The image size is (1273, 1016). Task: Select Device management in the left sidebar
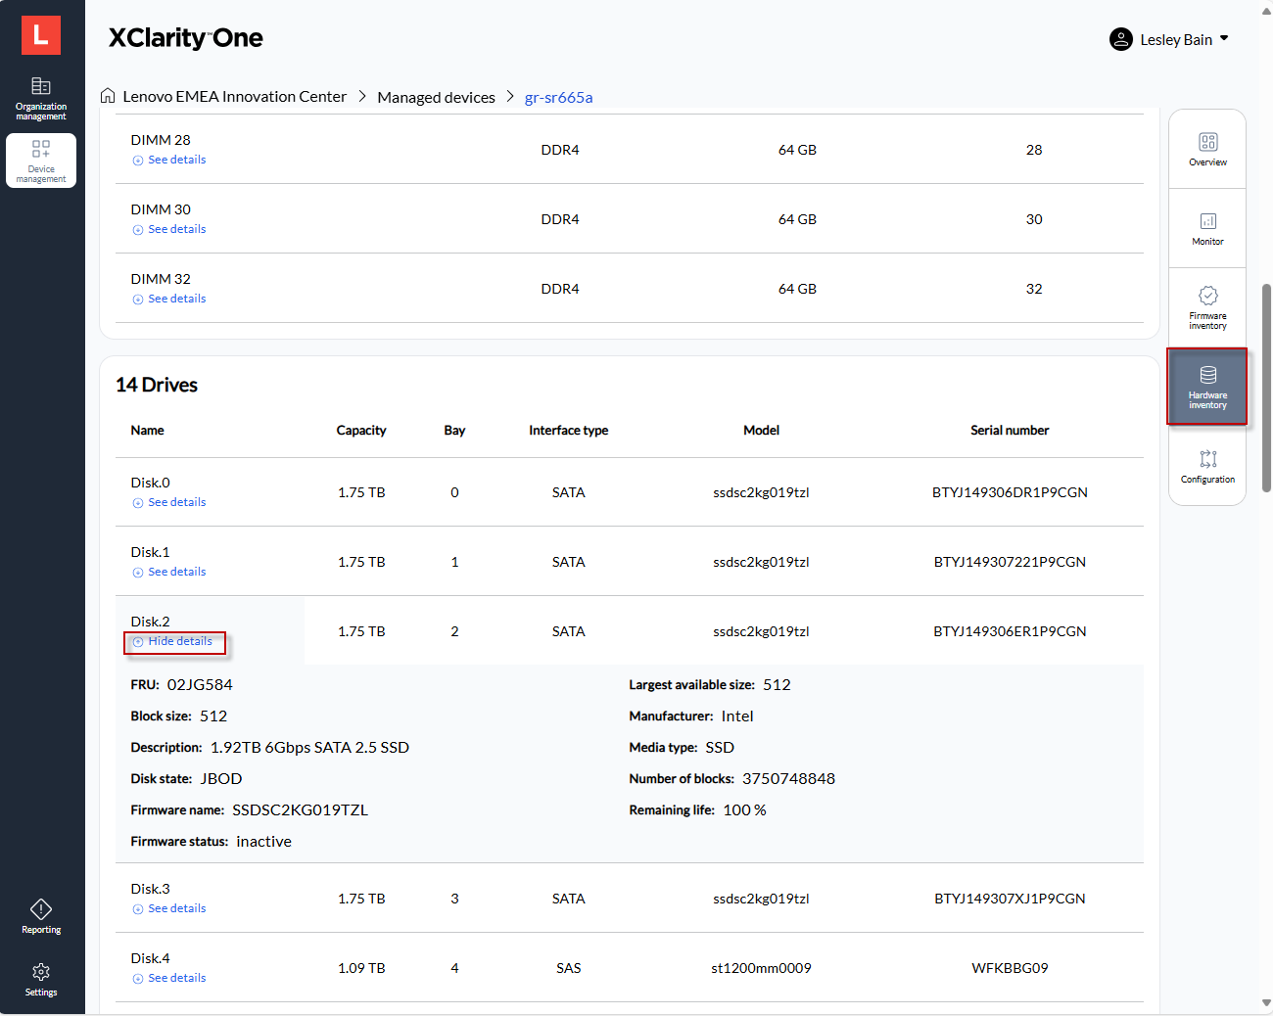(x=40, y=160)
